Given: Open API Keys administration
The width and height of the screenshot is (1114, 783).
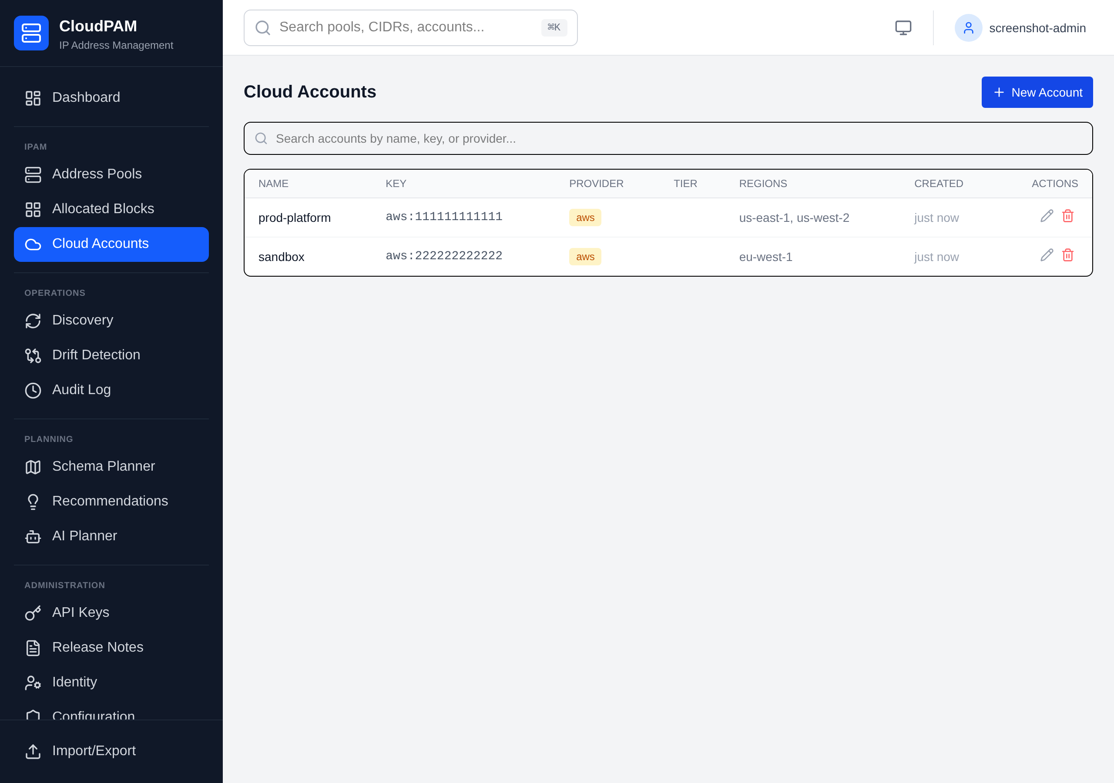Looking at the screenshot, I should 111,613.
